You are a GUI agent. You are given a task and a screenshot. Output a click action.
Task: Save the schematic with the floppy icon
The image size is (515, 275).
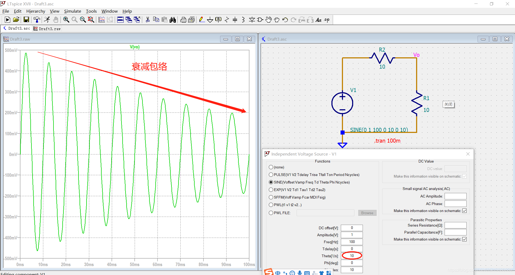click(26, 20)
